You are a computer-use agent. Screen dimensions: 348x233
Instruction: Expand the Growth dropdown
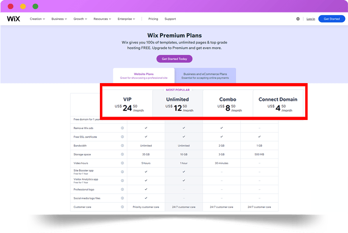pyautogui.click(x=80, y=19)
